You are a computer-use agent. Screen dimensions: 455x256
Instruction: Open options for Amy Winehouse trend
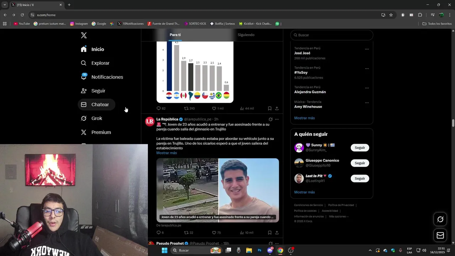pyautogui.click(x=367, y=103)
